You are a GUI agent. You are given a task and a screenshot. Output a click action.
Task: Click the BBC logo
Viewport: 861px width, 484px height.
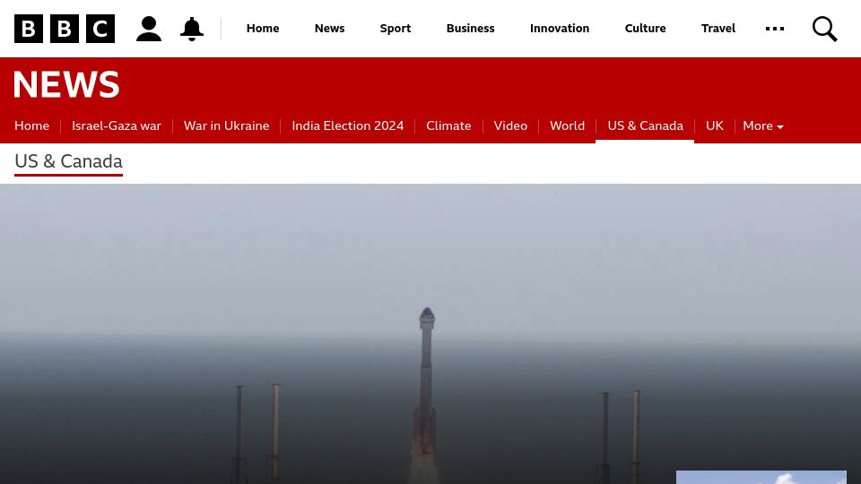pyautogui.click(x=65, y=29)
